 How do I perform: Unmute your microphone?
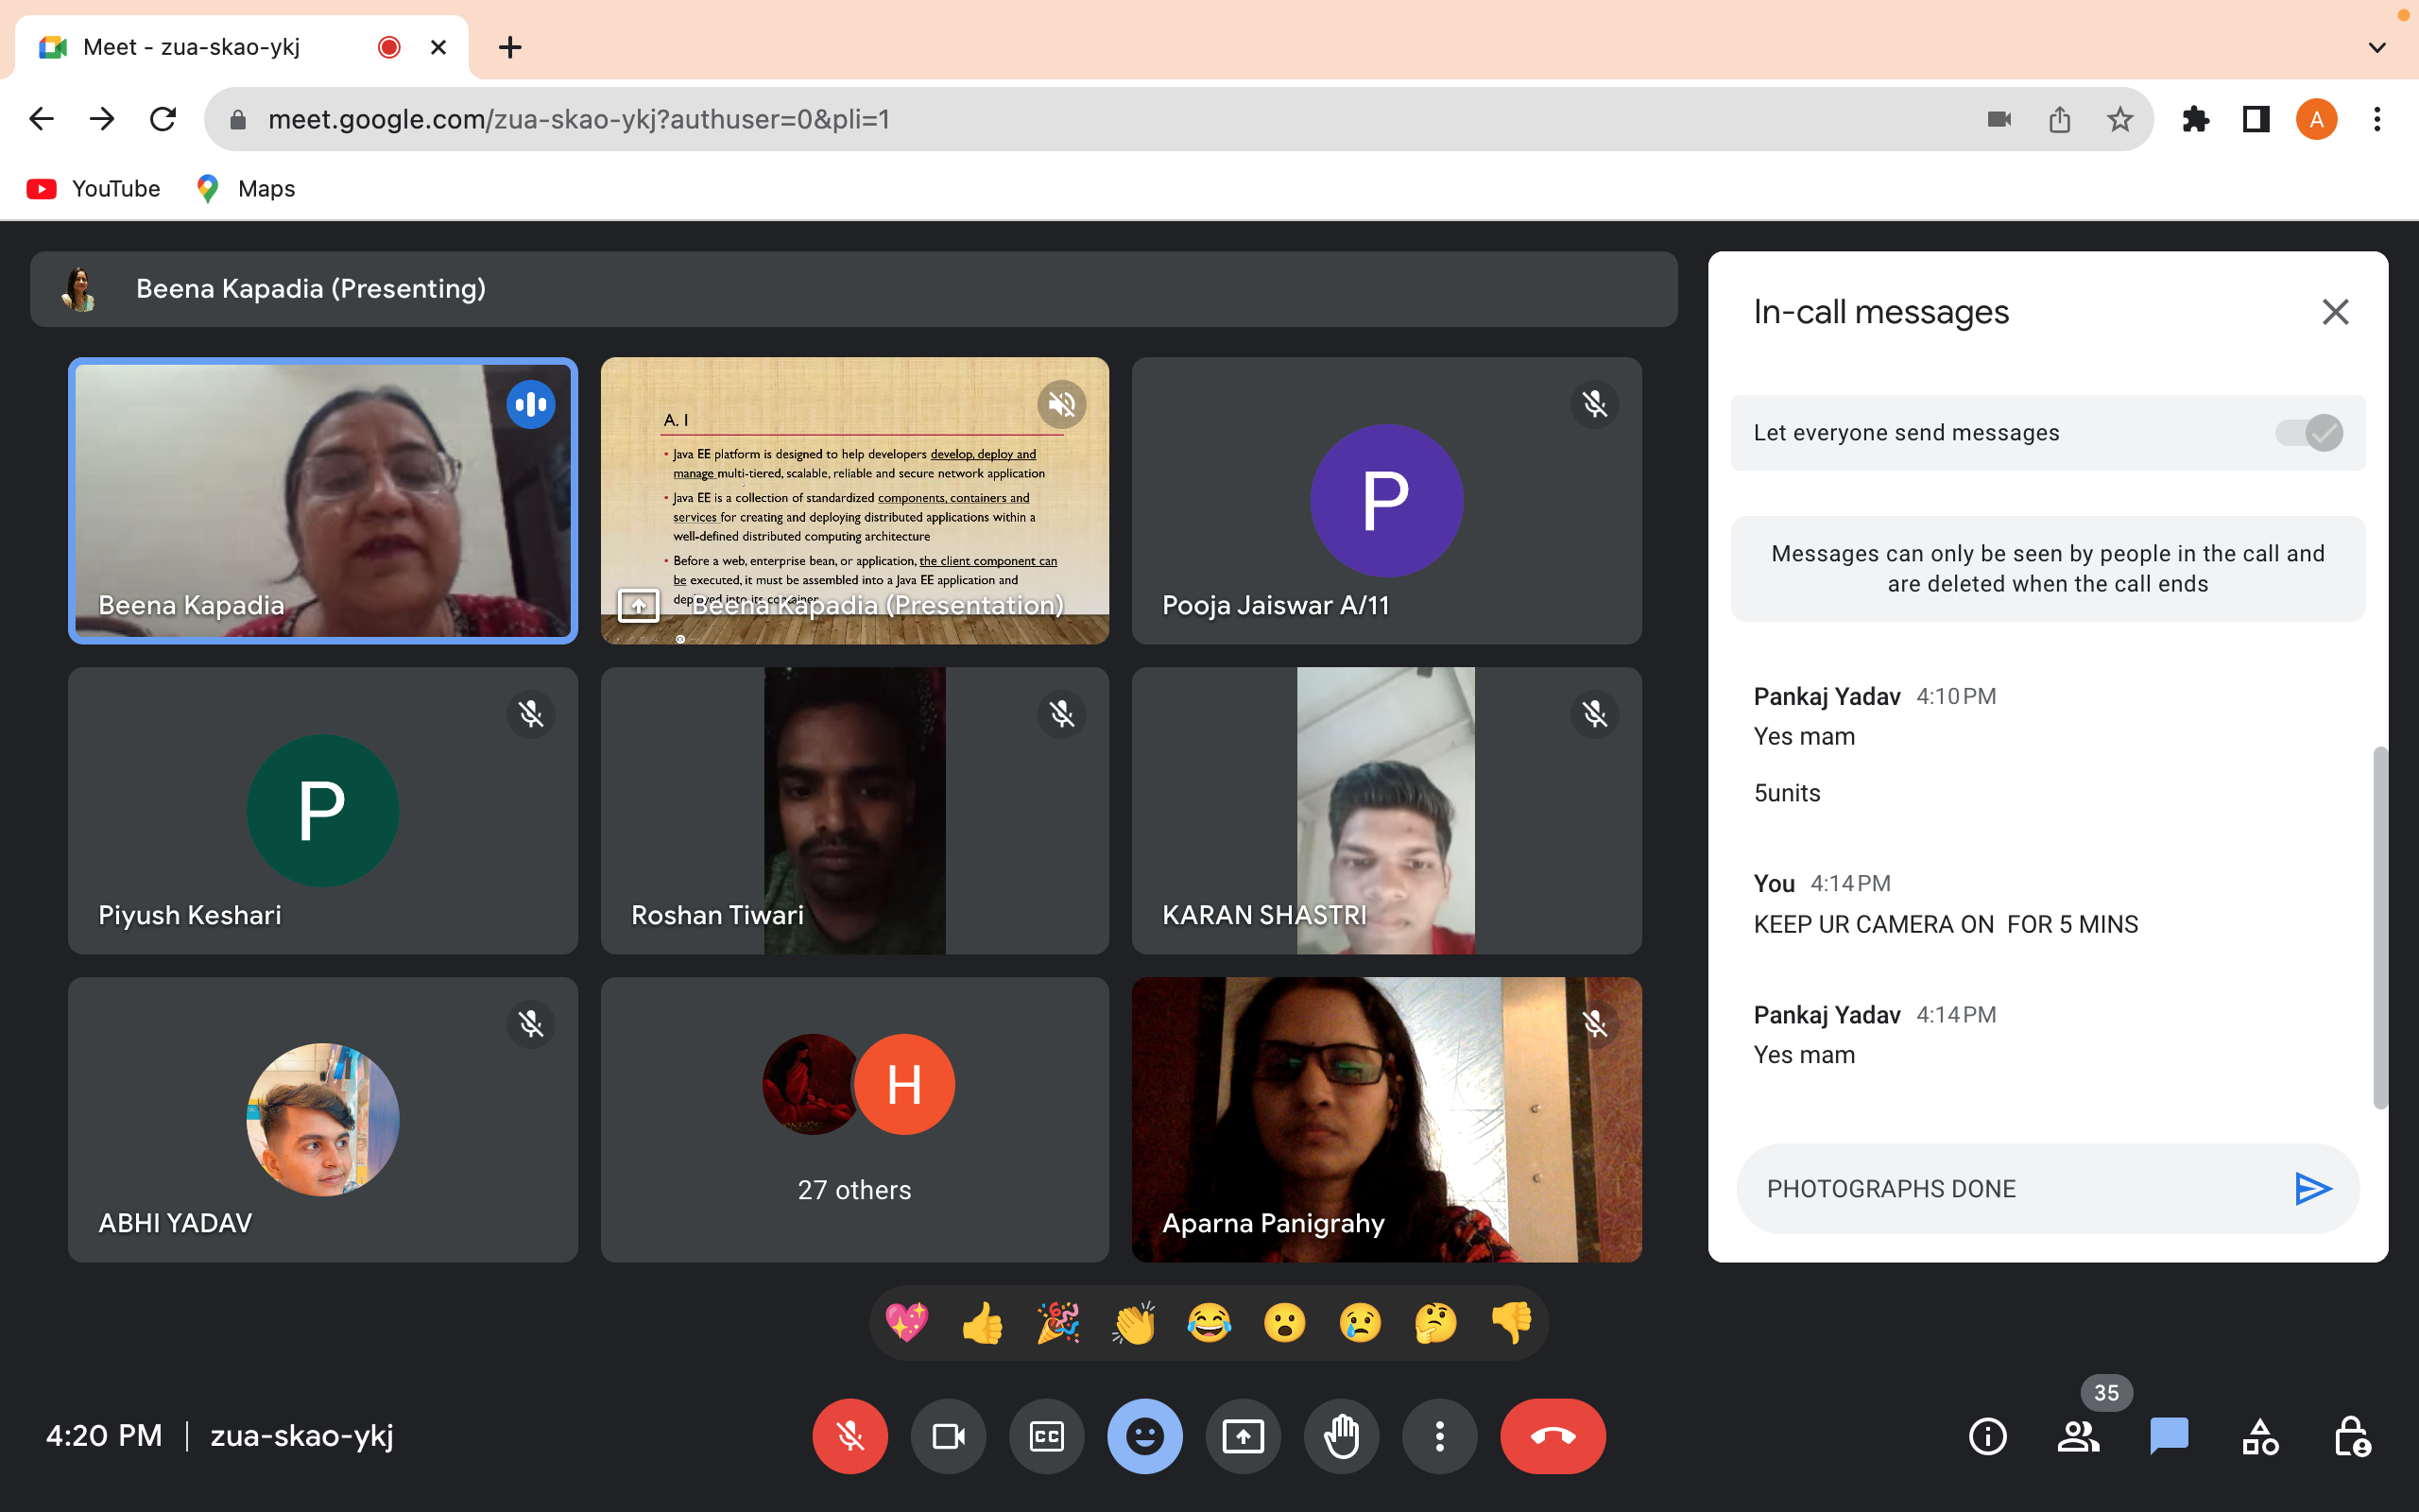click(x=849, y=1437)
